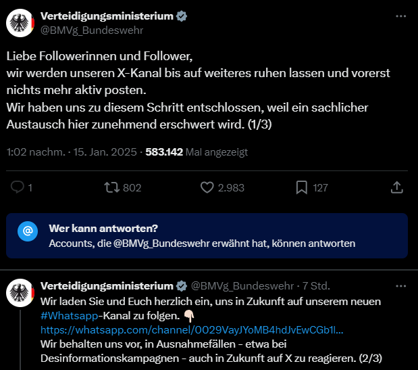418x370 pixels.
Task: Open the more options menu (three dots)
Action: (x=401, y=16)
